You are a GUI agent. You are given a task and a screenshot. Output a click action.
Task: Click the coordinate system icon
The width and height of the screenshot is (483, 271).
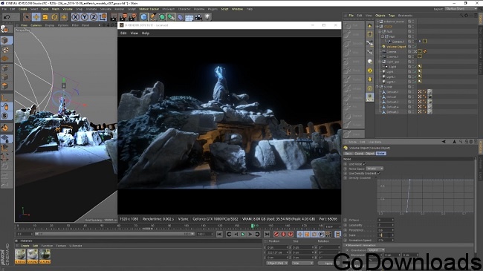click(103, 17)
